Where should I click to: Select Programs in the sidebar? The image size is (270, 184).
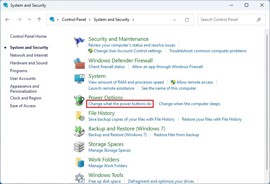18,71
